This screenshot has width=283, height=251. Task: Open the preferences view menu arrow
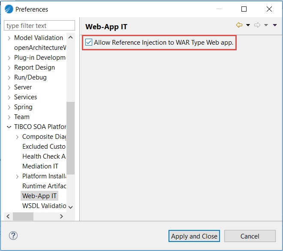pos(275,25)
